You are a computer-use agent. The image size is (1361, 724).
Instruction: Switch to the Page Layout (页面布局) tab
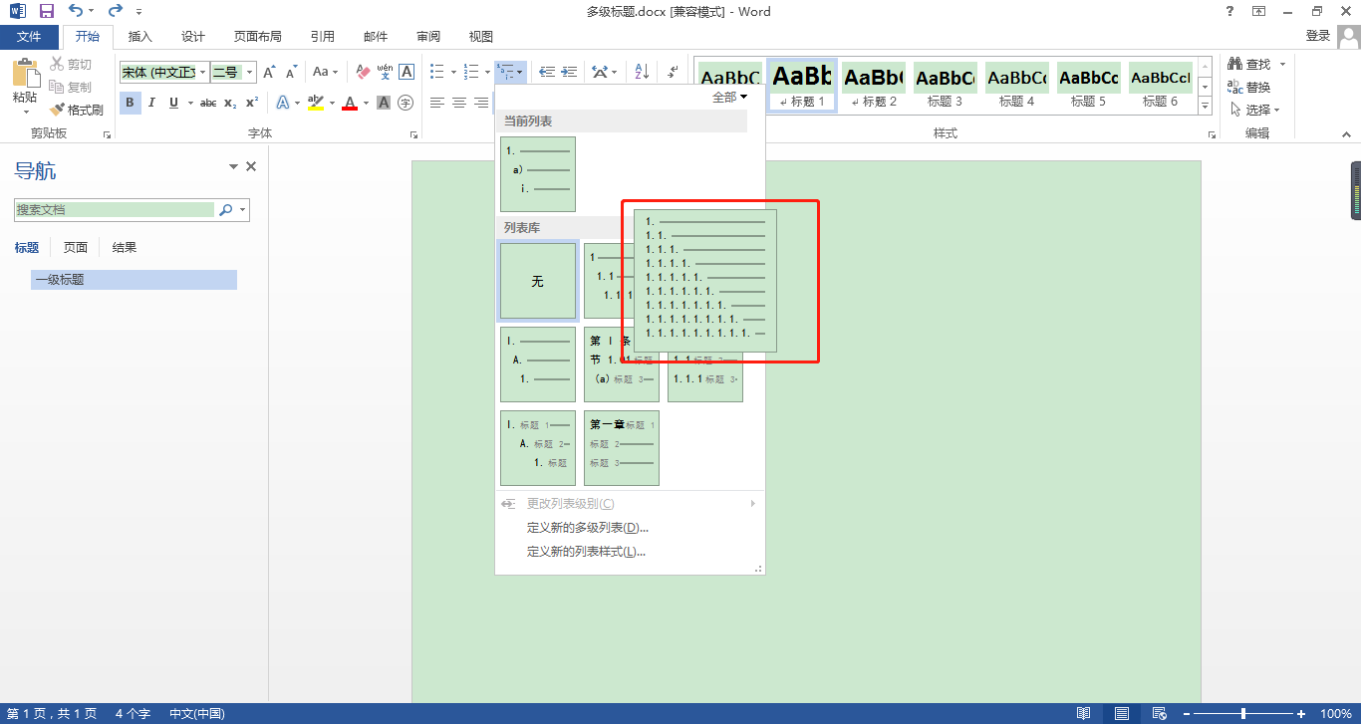click(x=258, y=36)
